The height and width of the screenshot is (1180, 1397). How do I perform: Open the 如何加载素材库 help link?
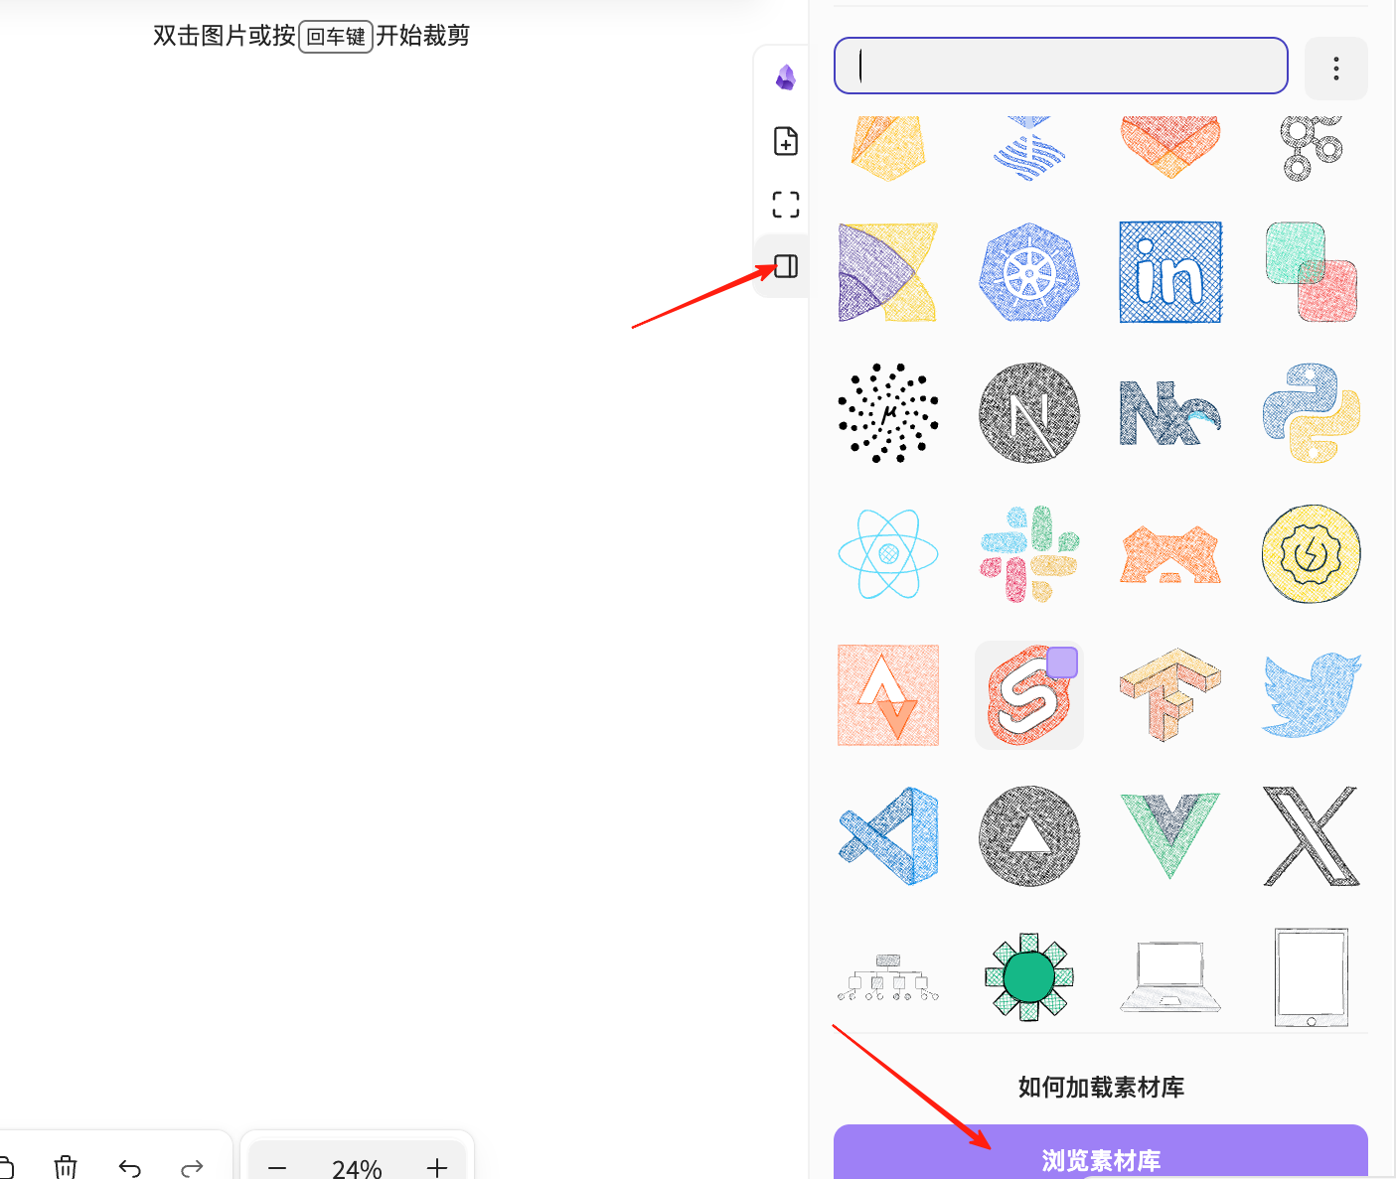click(1101, 1088)
